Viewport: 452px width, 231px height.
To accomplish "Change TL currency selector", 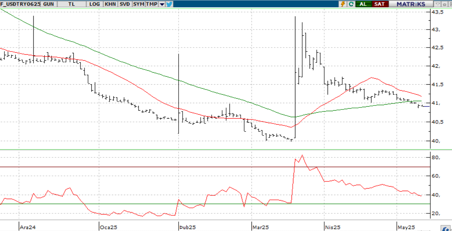I will (72, 4).
